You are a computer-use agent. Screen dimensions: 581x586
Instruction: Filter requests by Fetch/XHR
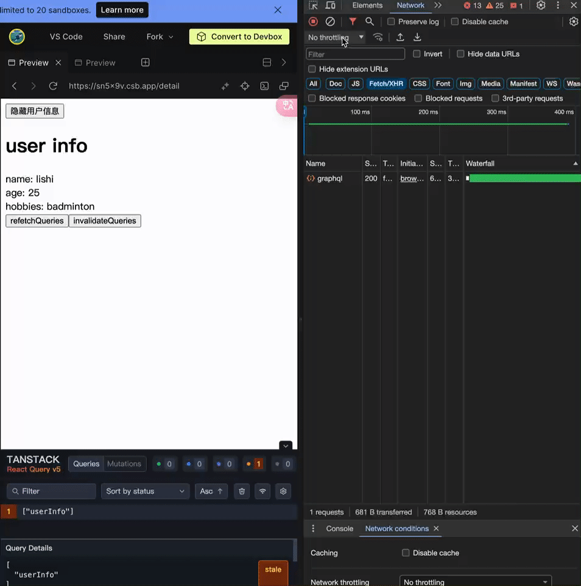tap(386, 83)
